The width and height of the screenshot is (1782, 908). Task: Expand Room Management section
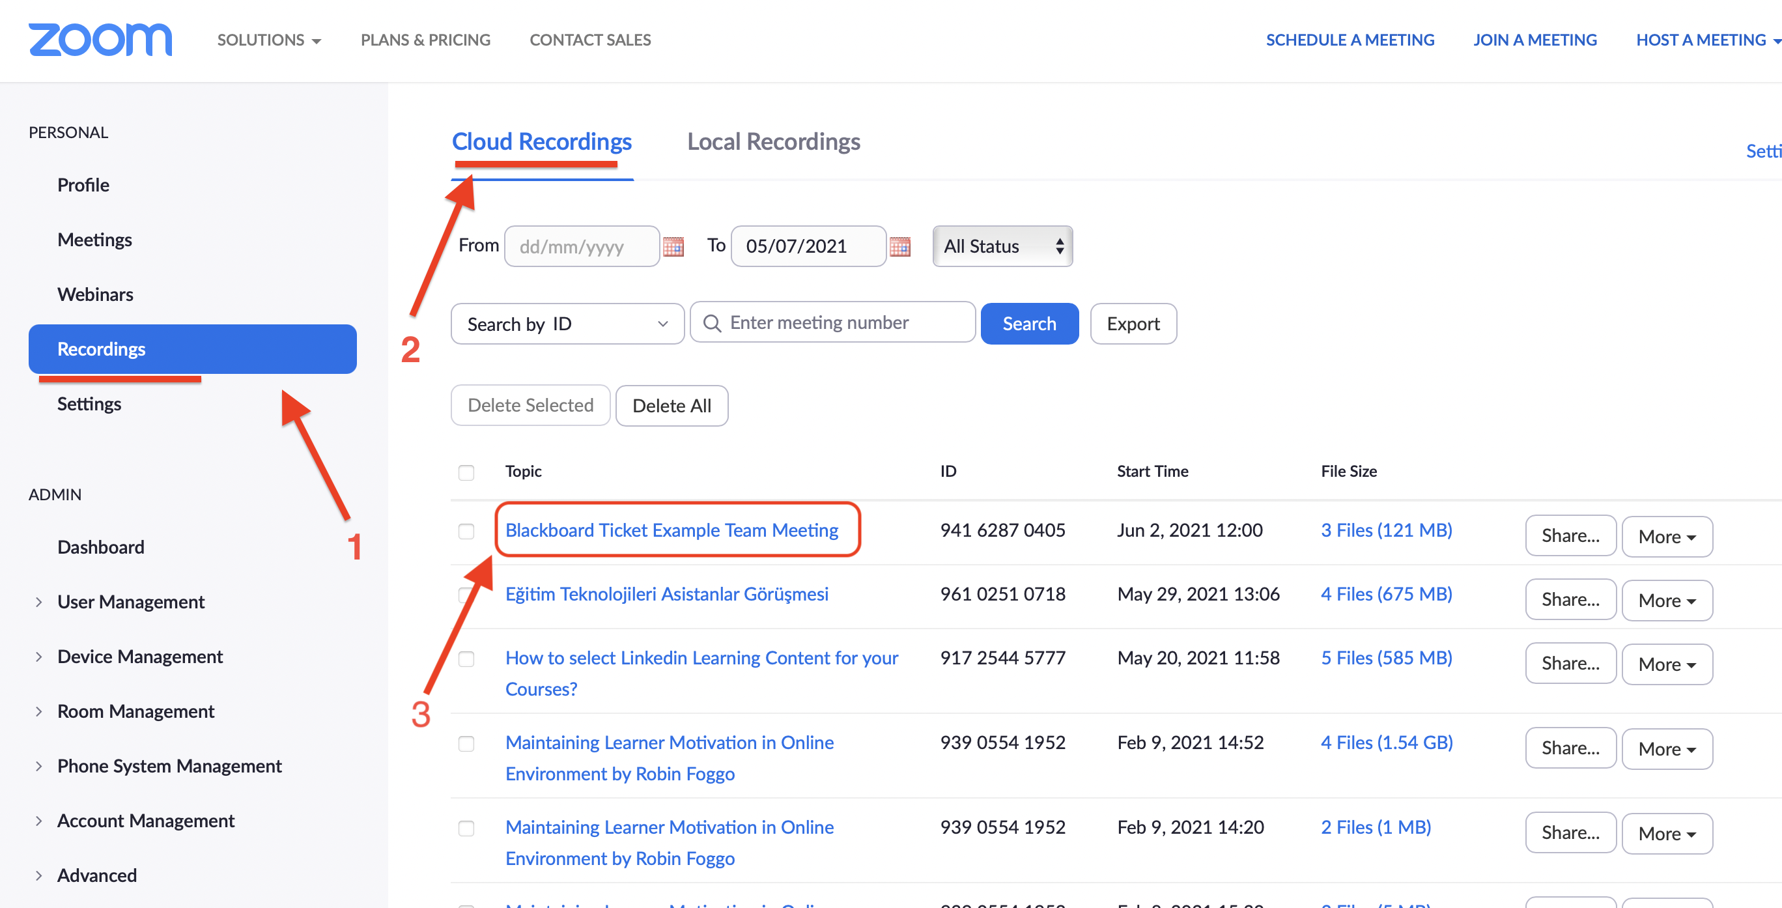[x=38, y=711]
